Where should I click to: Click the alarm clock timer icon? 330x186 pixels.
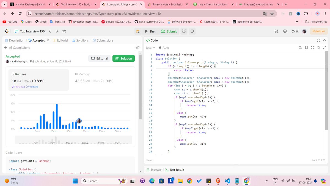(184, 31)
